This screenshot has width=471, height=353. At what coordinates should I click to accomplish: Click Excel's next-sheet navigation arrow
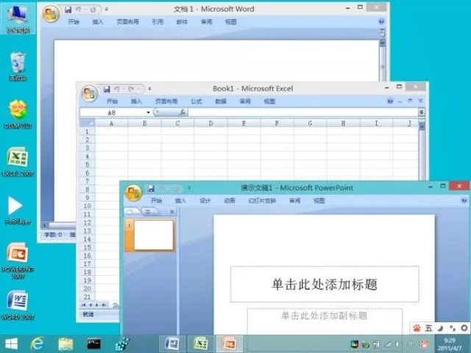[x=97, y=305]
